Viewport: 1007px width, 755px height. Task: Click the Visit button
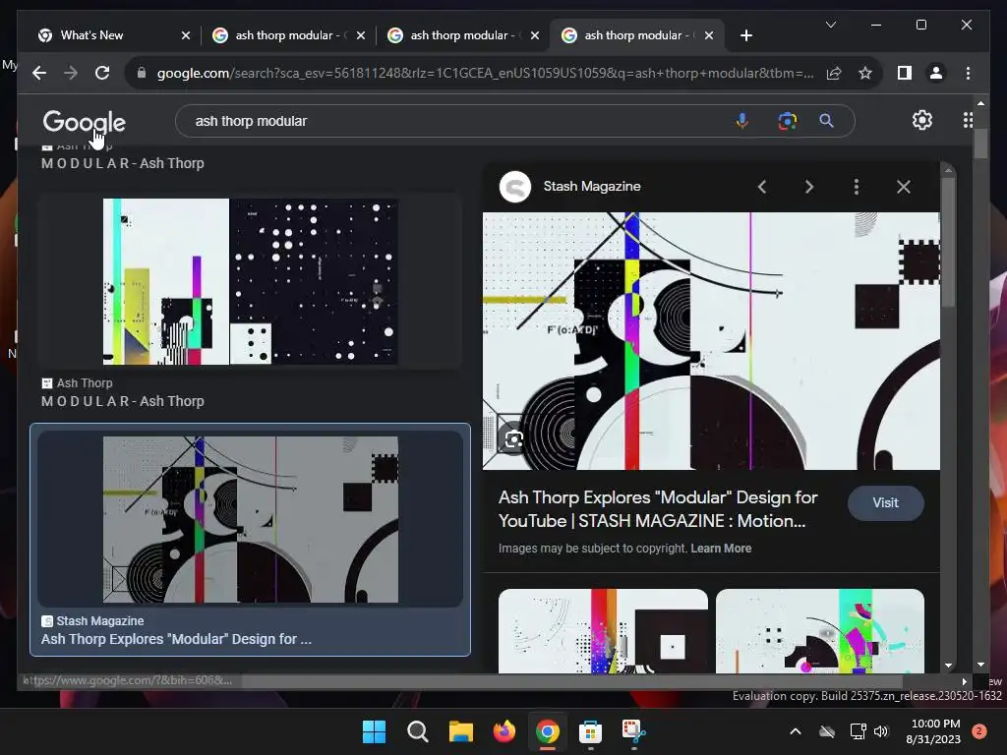(886, 503)
